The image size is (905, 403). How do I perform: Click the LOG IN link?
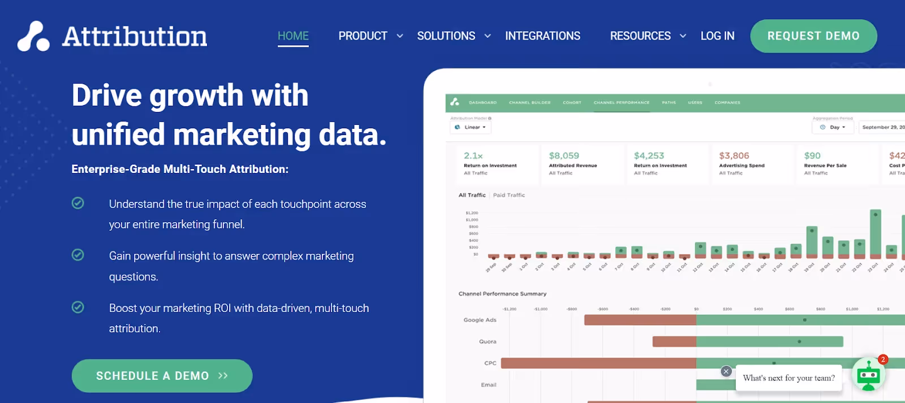(717, 36)
